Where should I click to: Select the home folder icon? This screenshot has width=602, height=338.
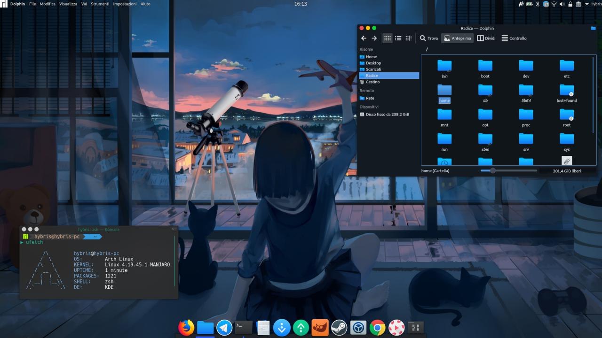(x=444, y=90)
